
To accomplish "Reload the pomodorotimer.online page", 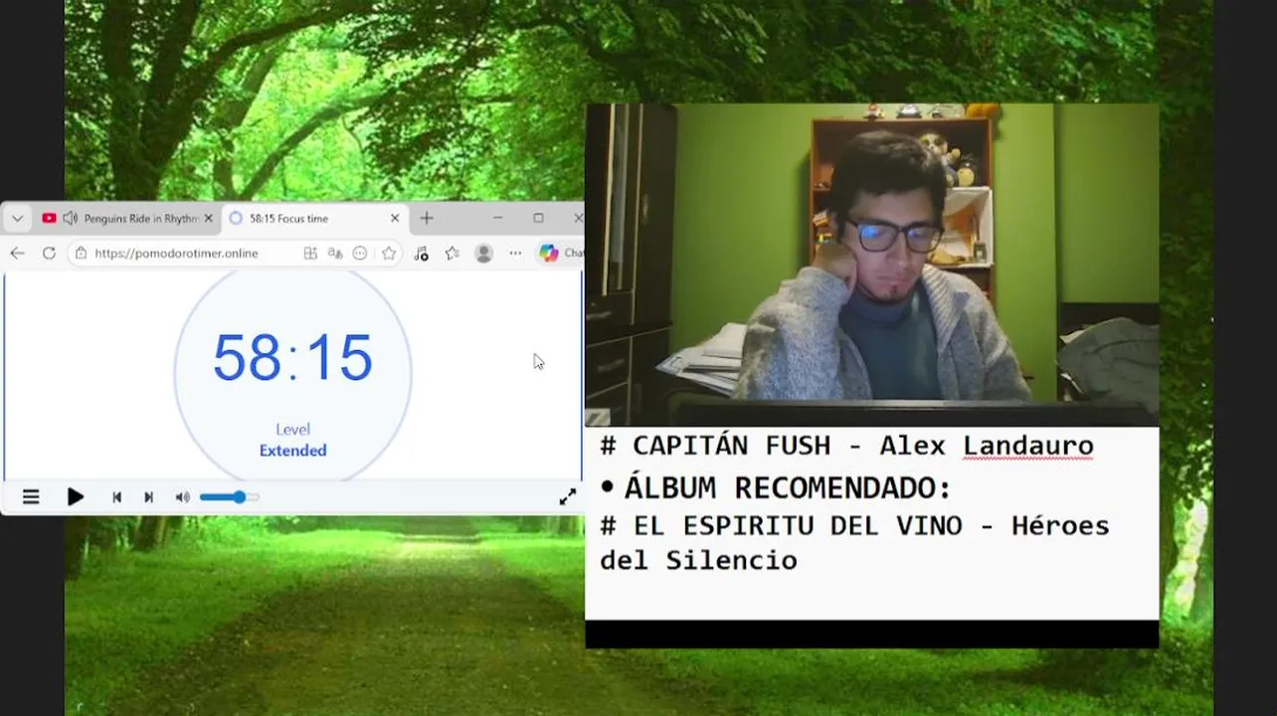I will pyautogui.click(x=49, y=254).
